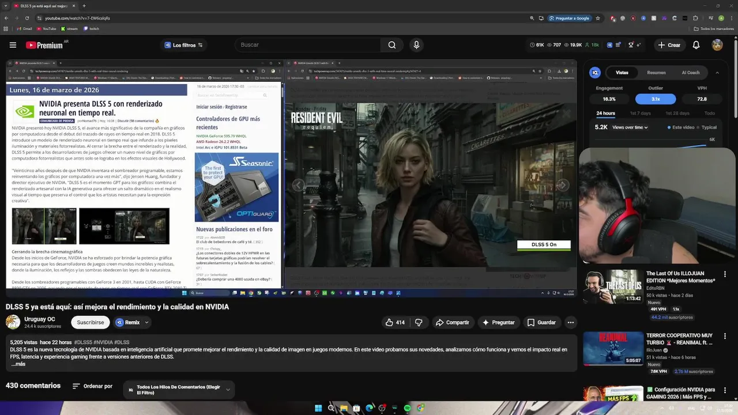This screenshot has width=738, height=415.
Task: Click the Suscribirse button
Action: tap(91, 323)
